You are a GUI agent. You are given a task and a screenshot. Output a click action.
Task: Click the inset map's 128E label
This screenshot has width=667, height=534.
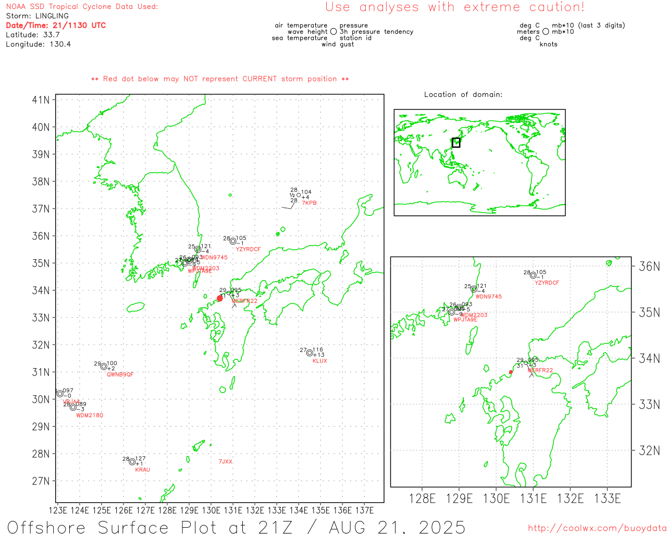422,499
